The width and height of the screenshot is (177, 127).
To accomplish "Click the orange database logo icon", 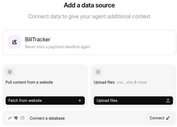I will pyautogui.click(x=9, y=118).
